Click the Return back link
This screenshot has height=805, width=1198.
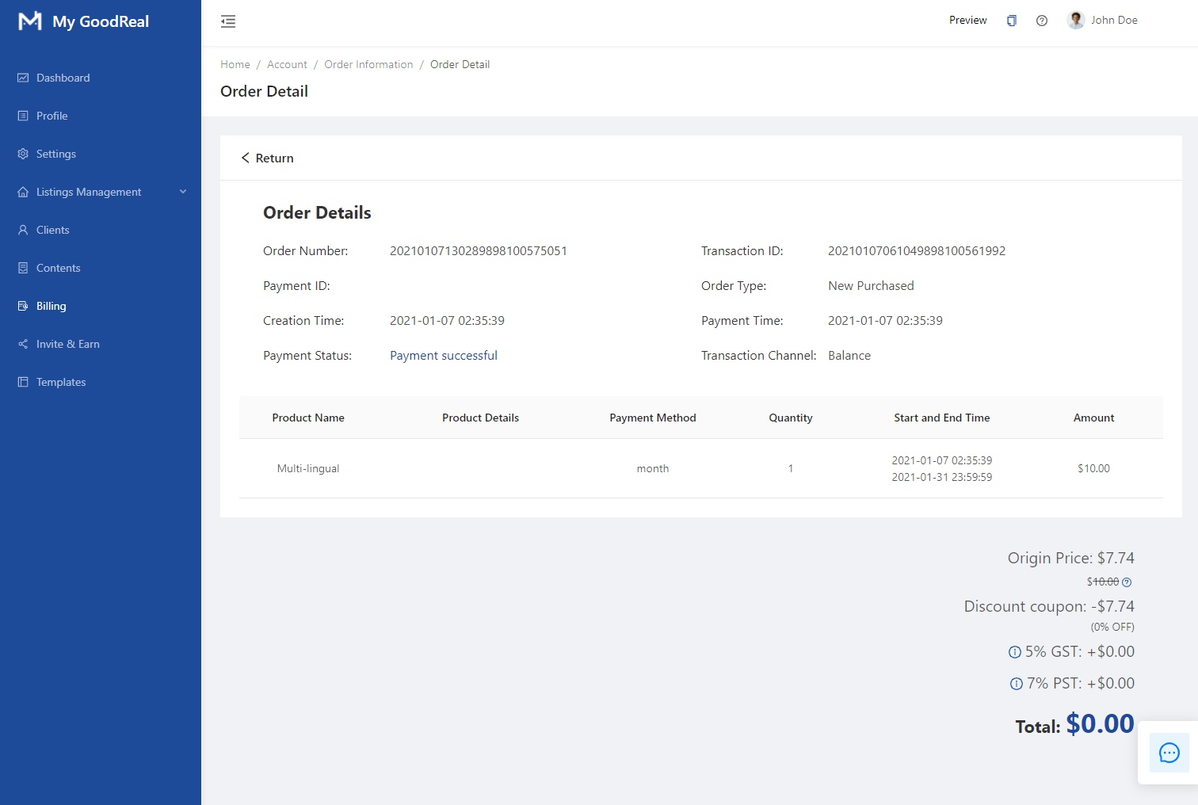click(267, 158)
